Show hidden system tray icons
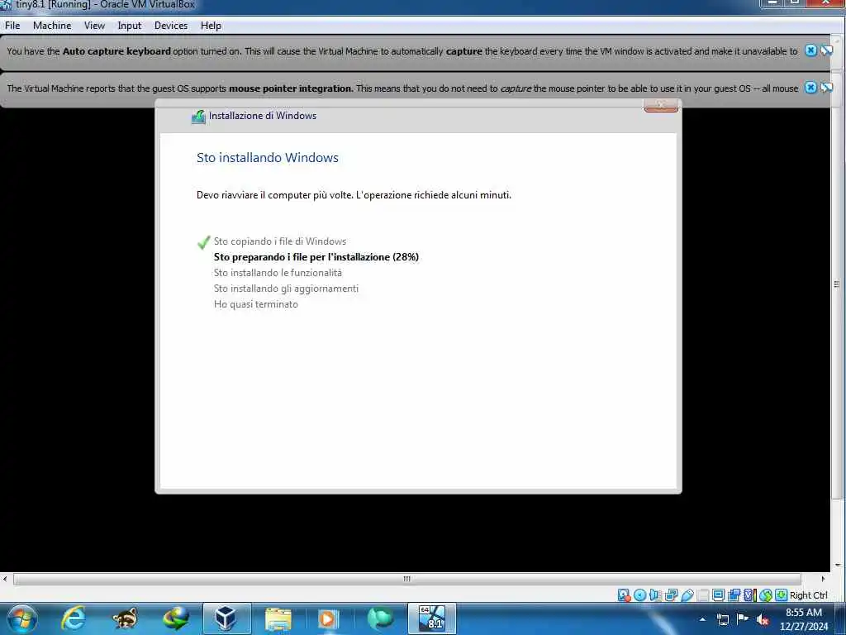 [x=702, y=619]
